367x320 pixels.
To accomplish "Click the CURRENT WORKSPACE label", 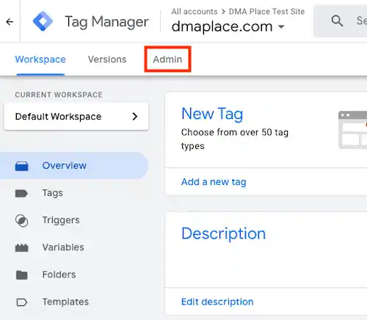I will (x=59, y=95).
